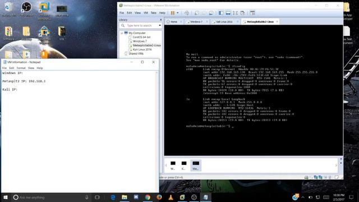Image resolution: width=359 pixels, height=202 pixels.
Task: Click the Cortana Ask me anything search box
Action: click(50, 197)
